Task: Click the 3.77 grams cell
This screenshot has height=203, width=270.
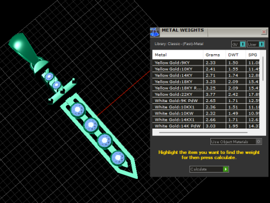Action: point(214,94)
